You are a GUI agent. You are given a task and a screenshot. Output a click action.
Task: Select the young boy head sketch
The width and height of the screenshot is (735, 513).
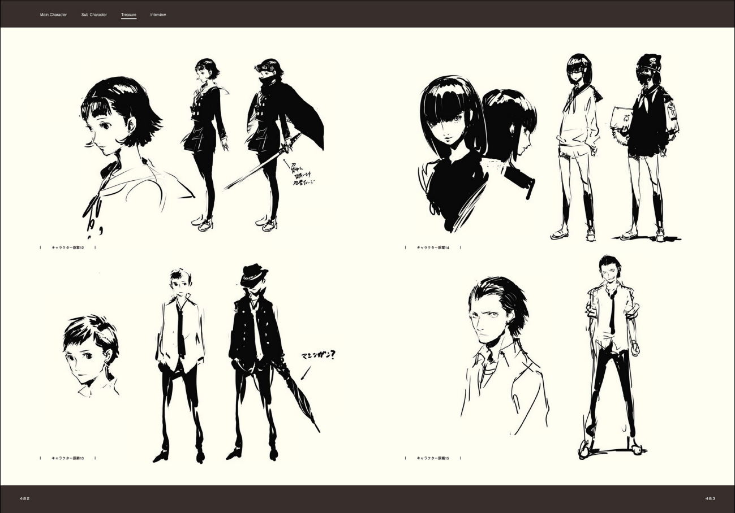(x=91, y=357)
